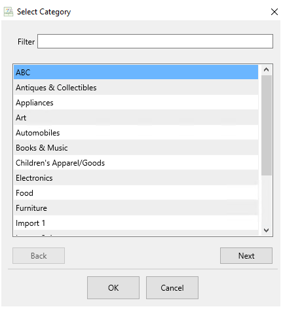Choose the Appliances category

[136, 102]
